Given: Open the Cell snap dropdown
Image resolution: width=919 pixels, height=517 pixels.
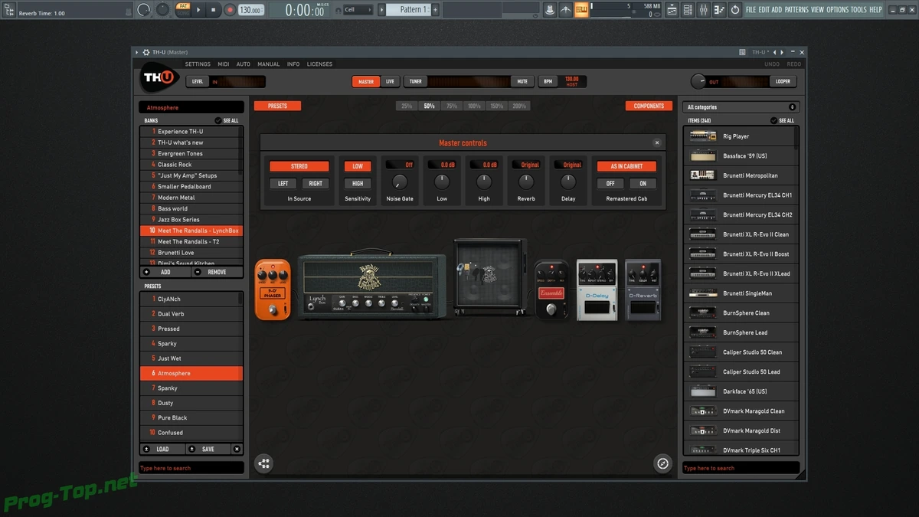Looking at the screenshot, I should click(x=358, y=10).
